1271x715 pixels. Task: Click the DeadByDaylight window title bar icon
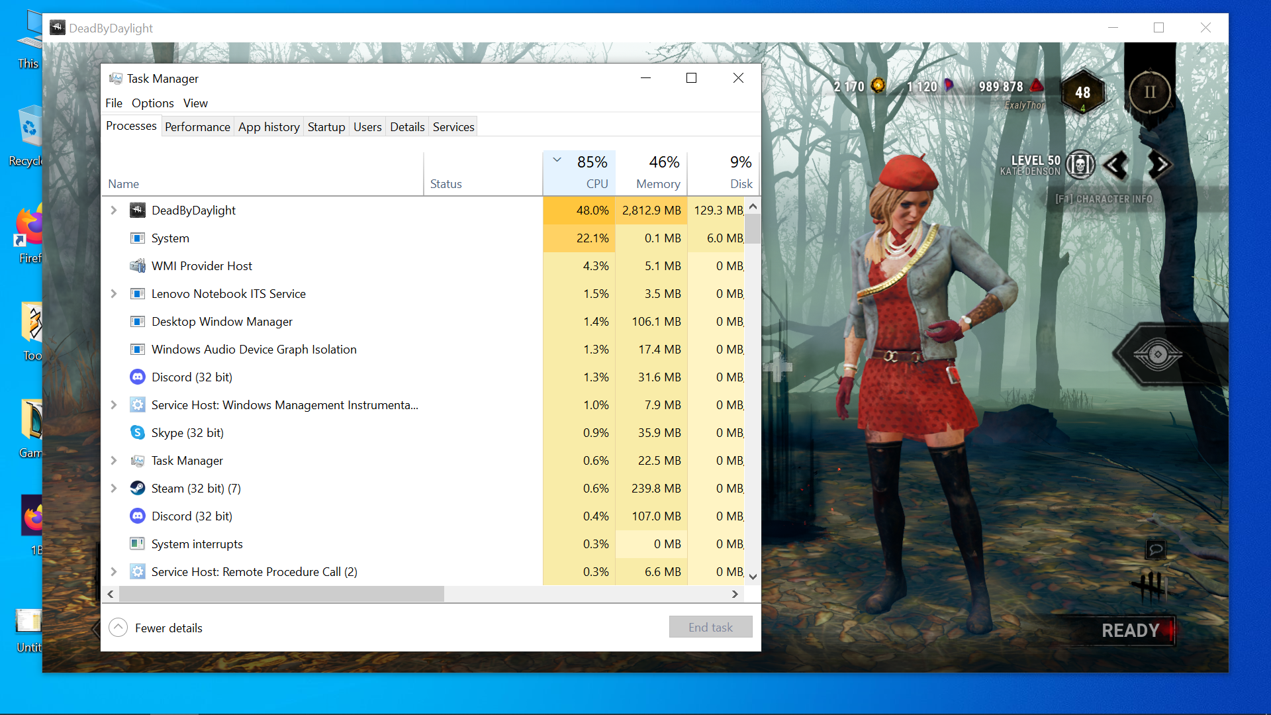(58, 28)
